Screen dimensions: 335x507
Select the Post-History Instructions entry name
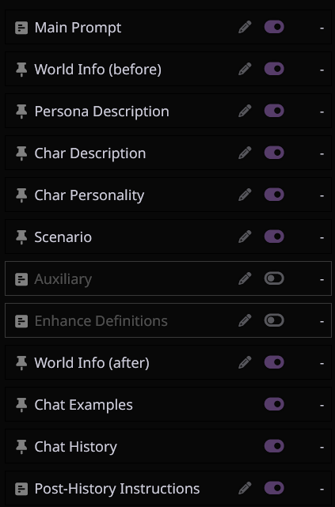pos(117,489)
